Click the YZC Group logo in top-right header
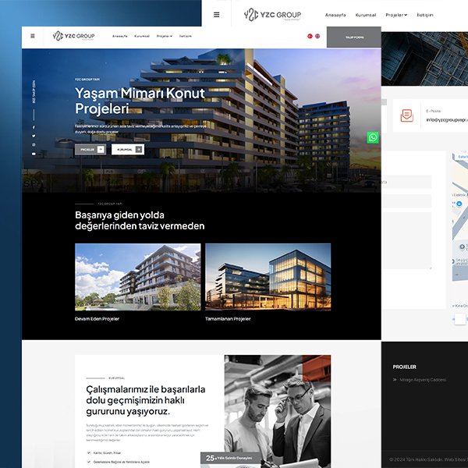The image size is (468, 468). 272,14
